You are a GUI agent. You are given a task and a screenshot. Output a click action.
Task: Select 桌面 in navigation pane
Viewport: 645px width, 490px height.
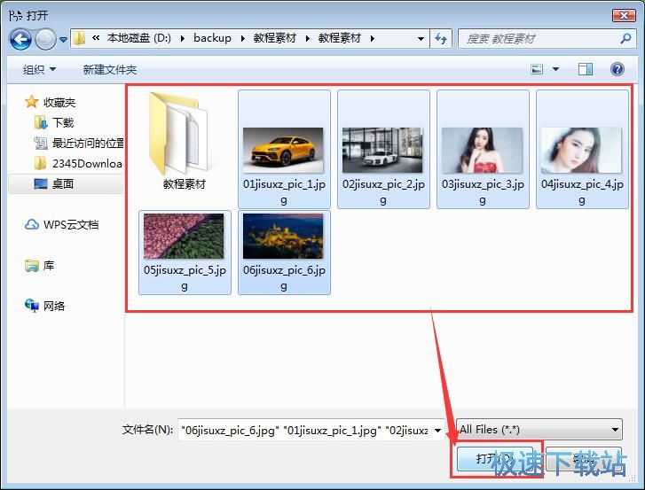(x=62, y=183)
